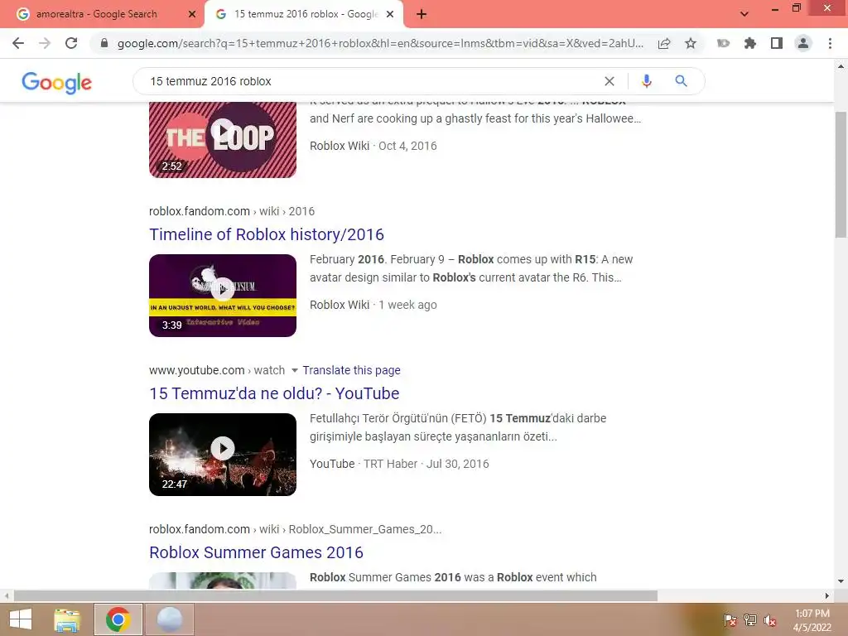Click the browser forward arrow
This screenshot has height=636, width=848.
(45, 43)
